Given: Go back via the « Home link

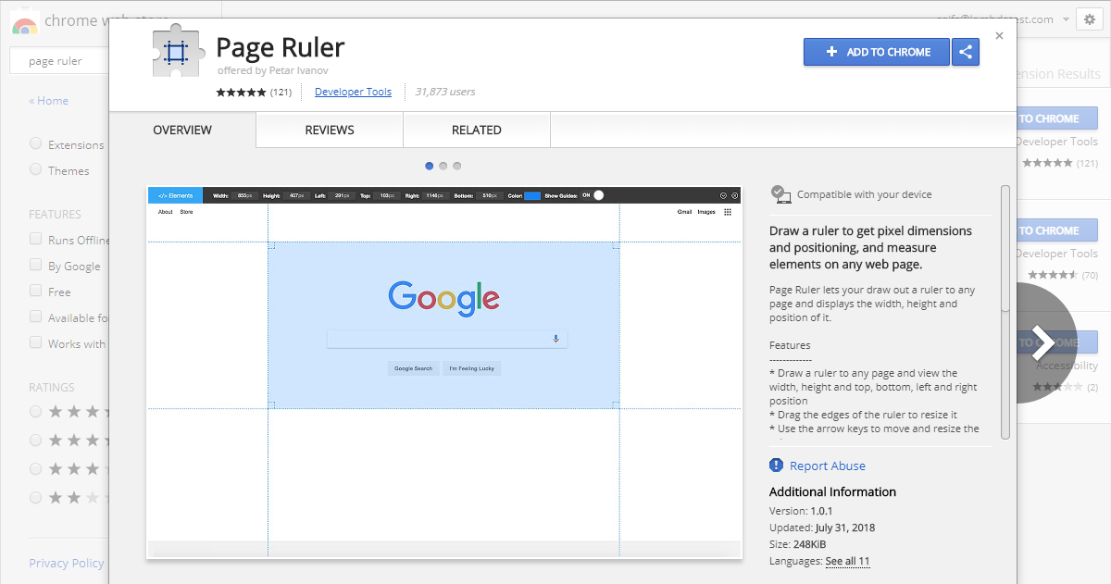Looking at the screenshot, I should 48,101.
